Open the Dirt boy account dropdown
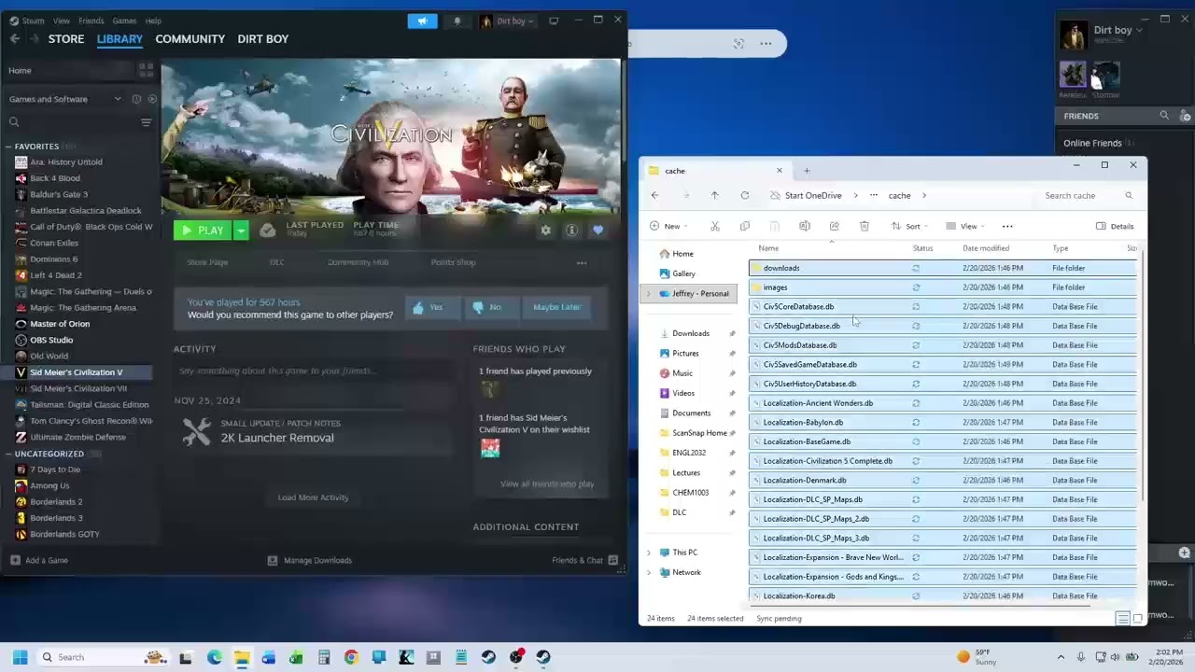1195x672 pixels. (x=507, y=21)
